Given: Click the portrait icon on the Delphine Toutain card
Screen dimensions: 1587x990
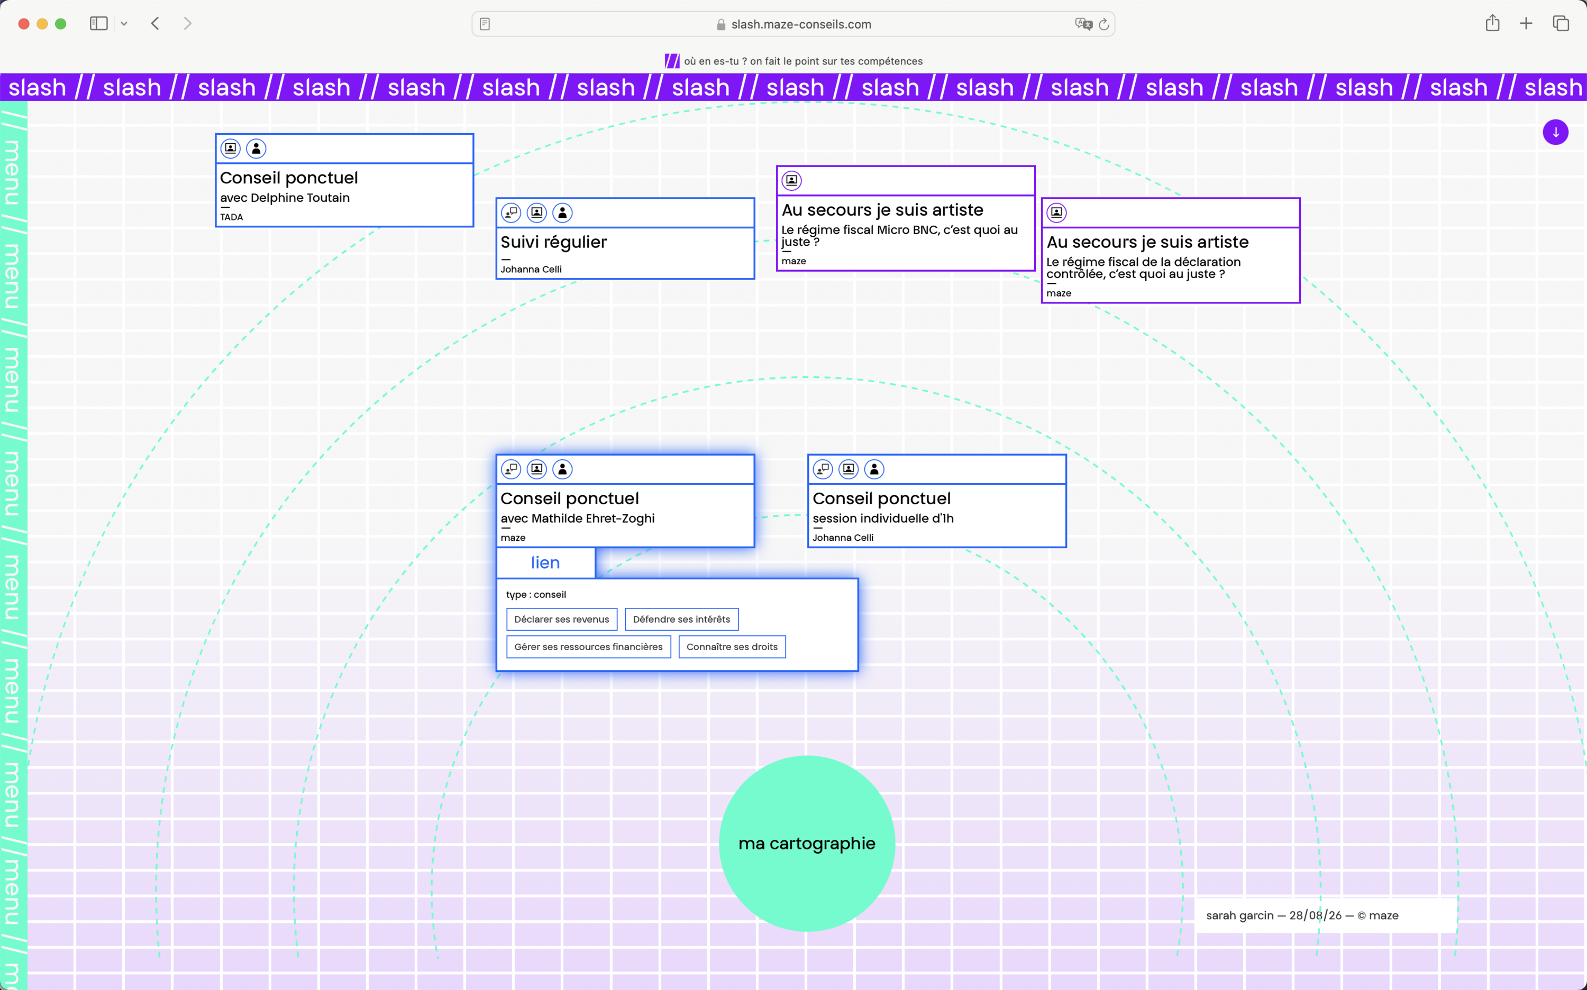Looking at the screenshot, I should tap(230, 149).
